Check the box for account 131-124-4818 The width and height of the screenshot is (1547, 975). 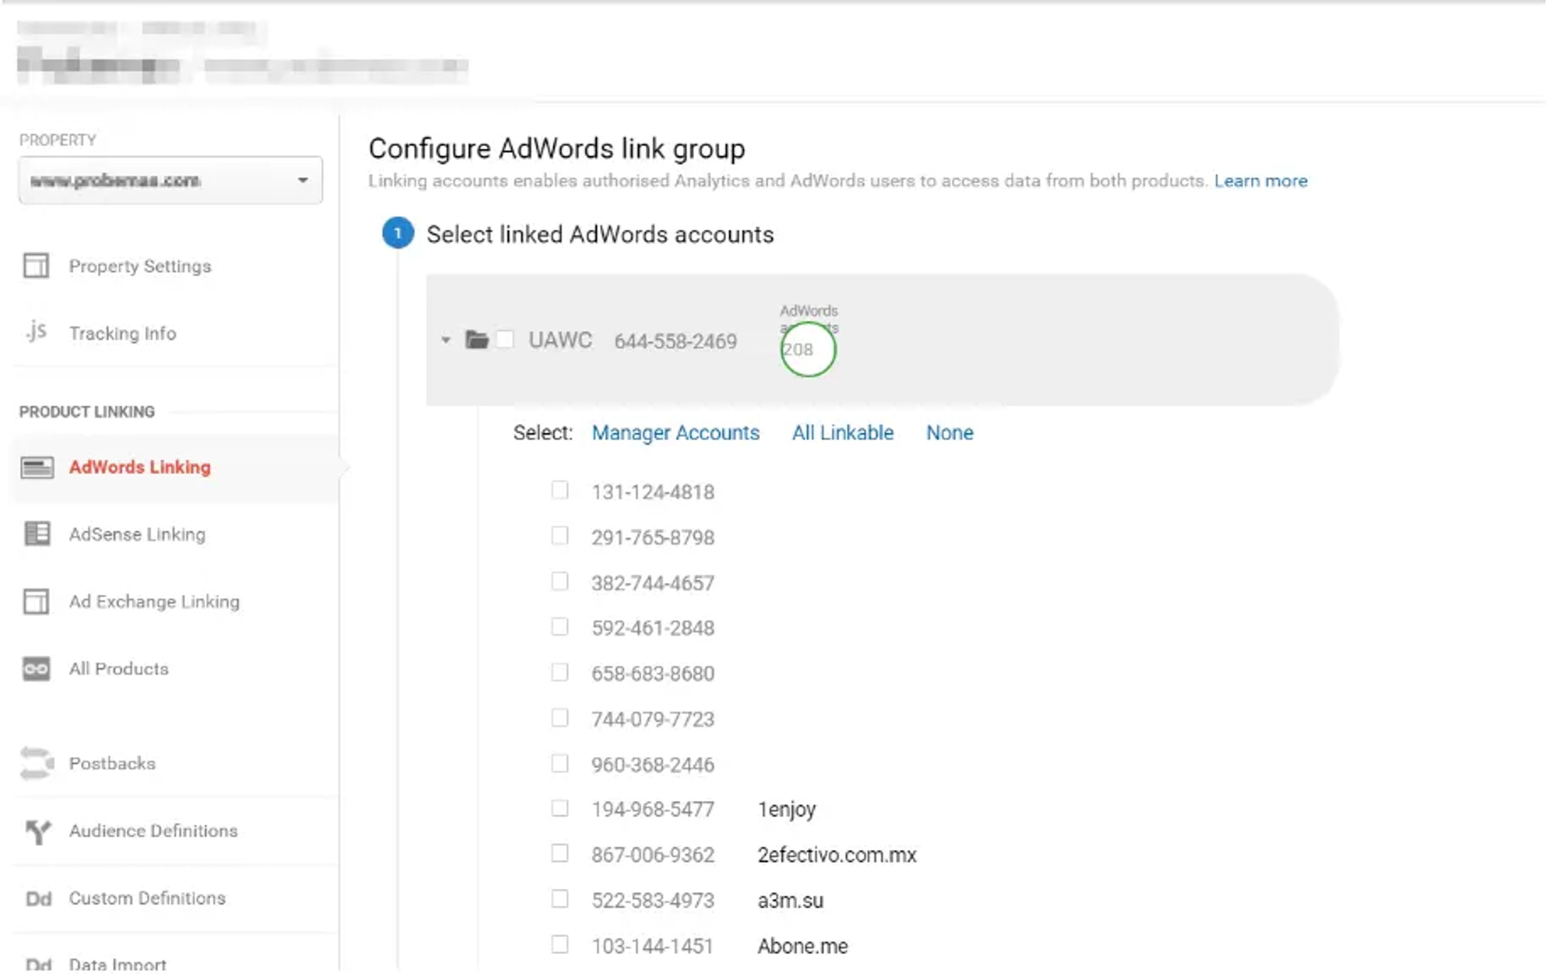pyautogui.click(x=560, y=491)
